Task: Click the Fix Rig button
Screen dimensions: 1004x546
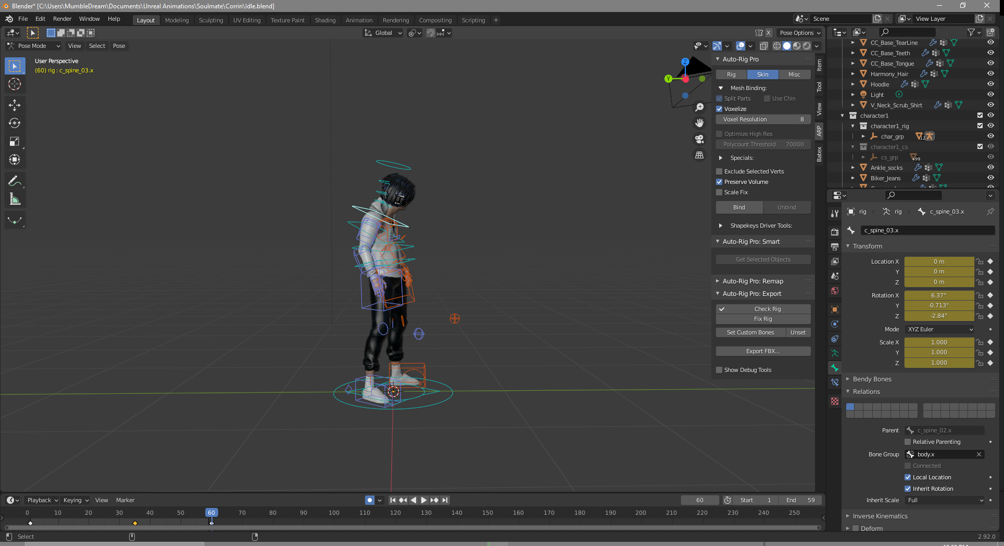Action: (763, 319)
